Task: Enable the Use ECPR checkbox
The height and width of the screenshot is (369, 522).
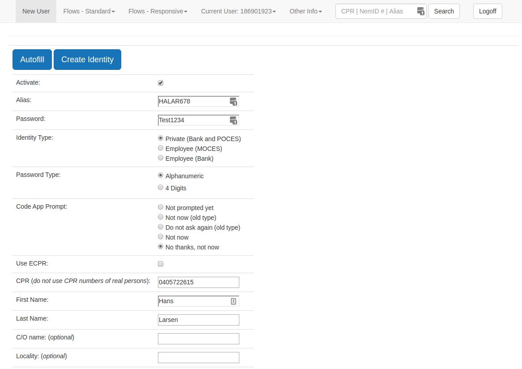Action: click(161, 264)
